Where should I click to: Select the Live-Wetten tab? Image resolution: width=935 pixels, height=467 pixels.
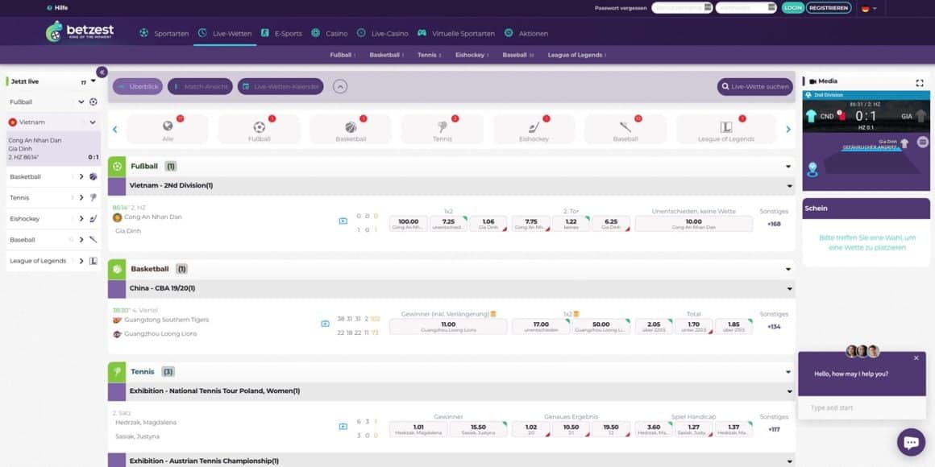pos(225,33)
